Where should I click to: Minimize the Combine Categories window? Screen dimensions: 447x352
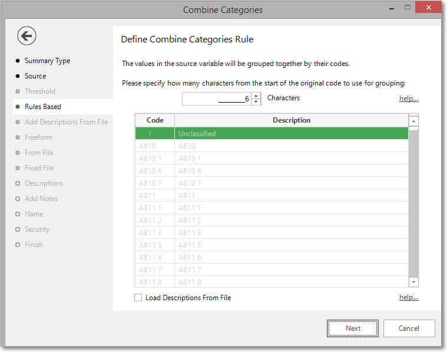pos(392,8)
